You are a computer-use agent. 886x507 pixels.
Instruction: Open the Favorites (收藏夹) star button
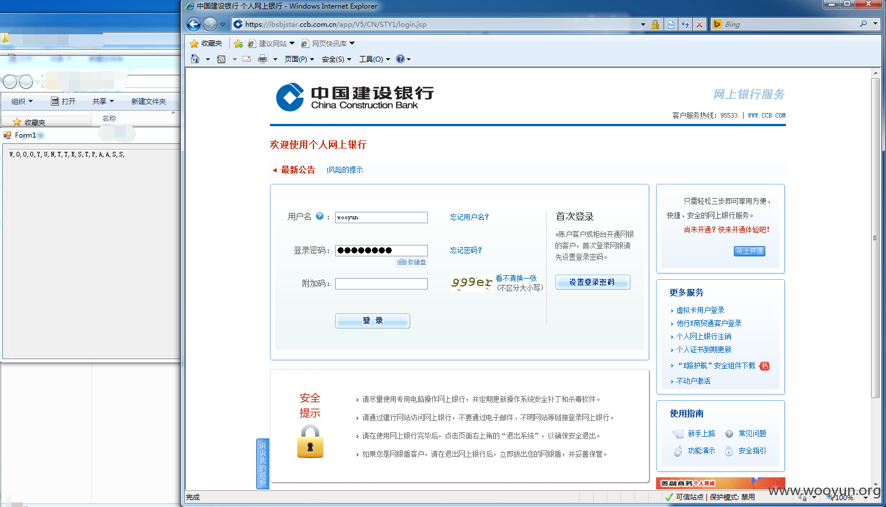206,43
